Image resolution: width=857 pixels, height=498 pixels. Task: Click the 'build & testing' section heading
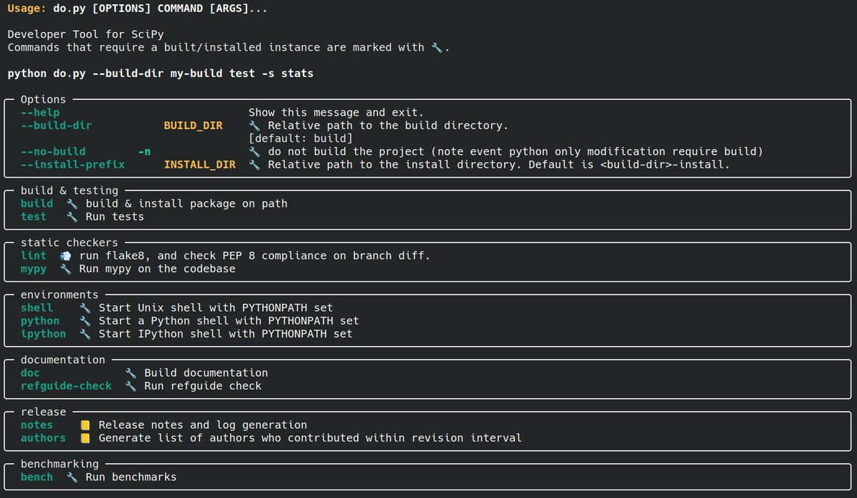click(69, 190)
